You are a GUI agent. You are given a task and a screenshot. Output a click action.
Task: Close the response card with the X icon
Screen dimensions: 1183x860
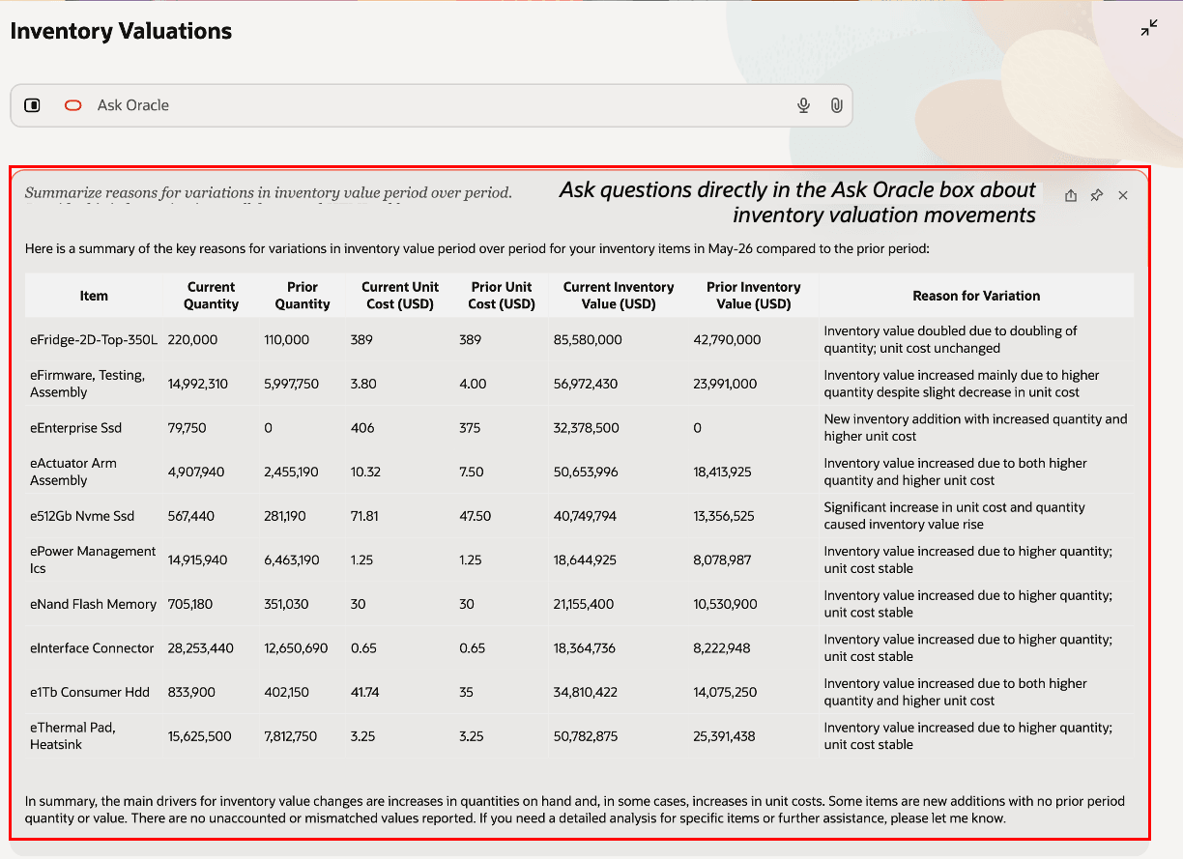[1123, 195]
